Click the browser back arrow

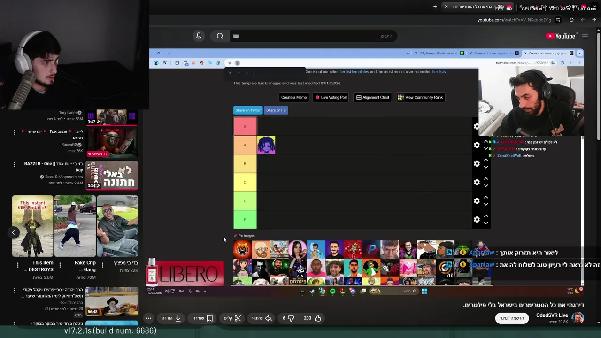click(594, 20)
